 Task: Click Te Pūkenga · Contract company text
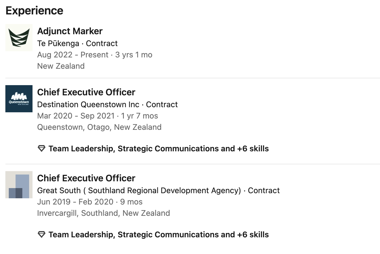(77, 44)
